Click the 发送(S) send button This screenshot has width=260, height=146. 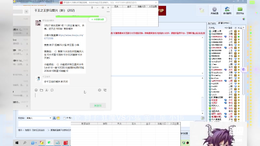coord(98,105)
